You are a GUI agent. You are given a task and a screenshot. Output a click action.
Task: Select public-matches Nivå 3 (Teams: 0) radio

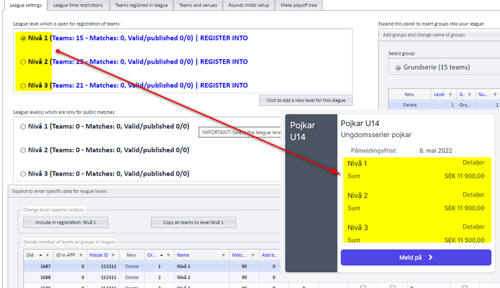[23, 174]
